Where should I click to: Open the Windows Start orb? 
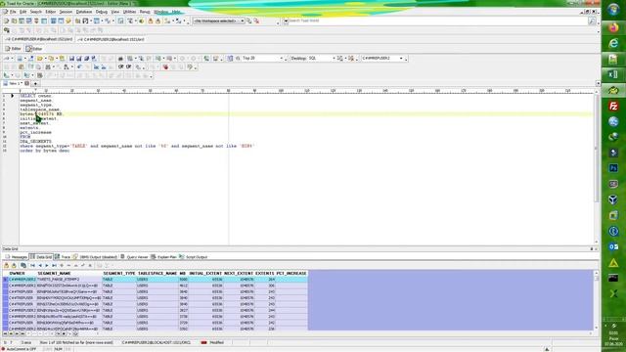[613, 10]
